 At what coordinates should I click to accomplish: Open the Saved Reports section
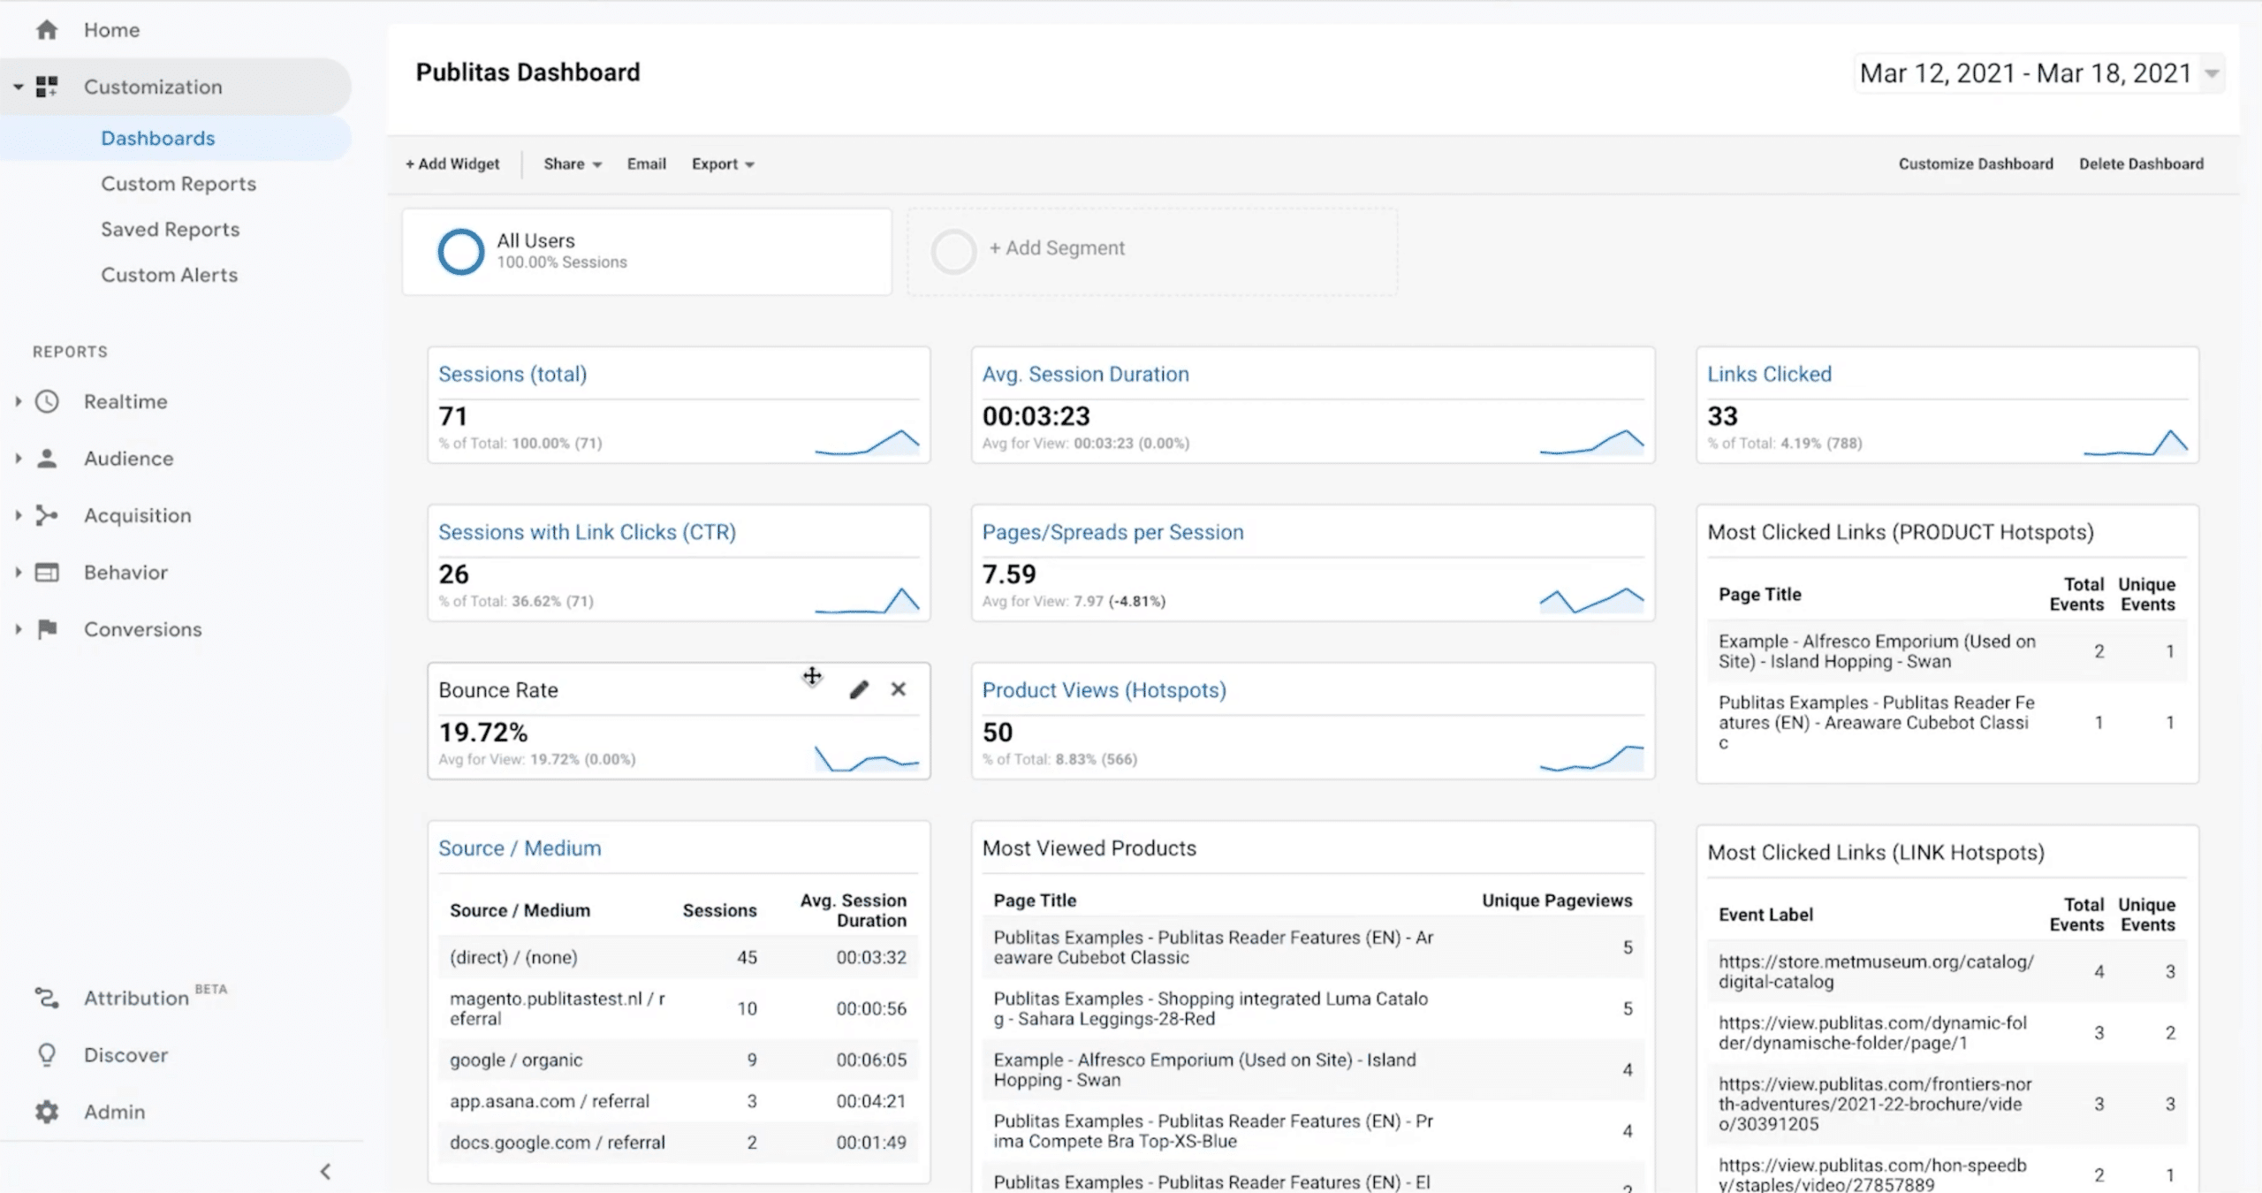[170, 229]
